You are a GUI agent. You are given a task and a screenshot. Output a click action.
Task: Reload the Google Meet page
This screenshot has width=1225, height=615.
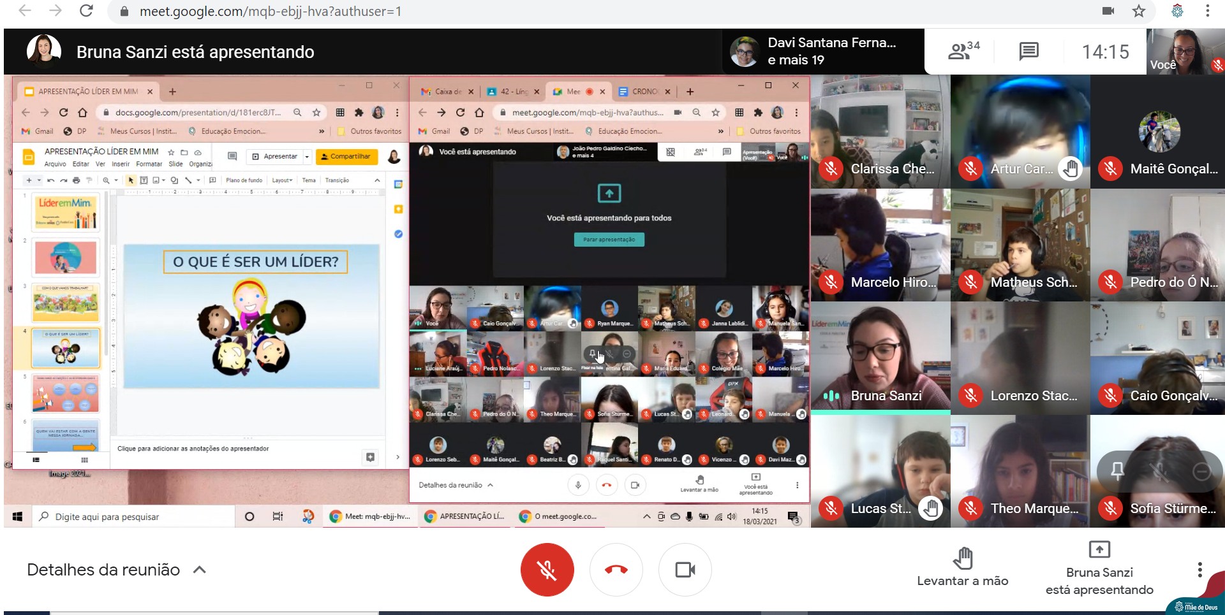(x=86, y=11)
